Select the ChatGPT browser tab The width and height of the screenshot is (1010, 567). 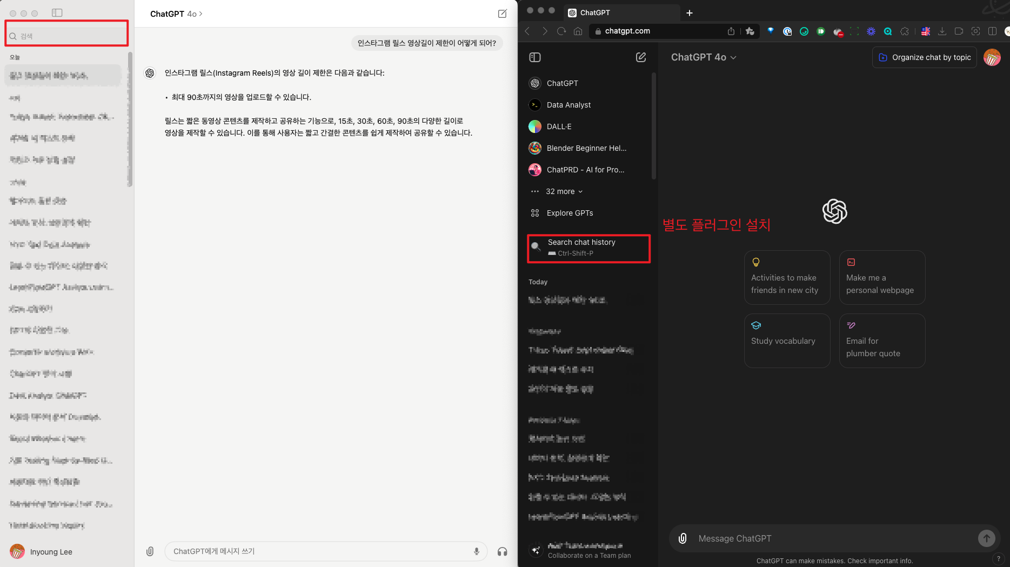tap(621, 12)
